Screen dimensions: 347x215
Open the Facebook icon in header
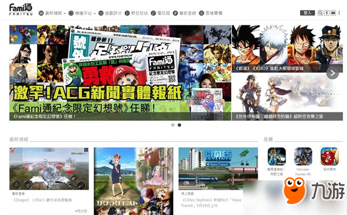(x=327, y=13)
